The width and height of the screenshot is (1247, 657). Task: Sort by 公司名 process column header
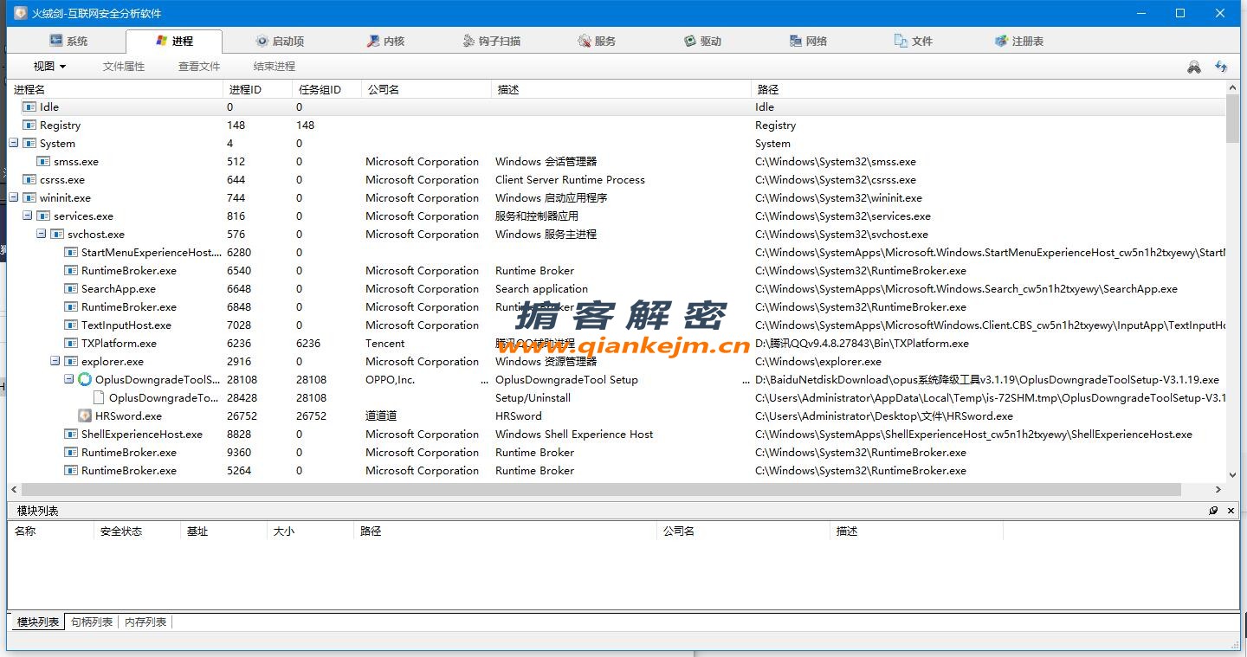coord(426,89)
